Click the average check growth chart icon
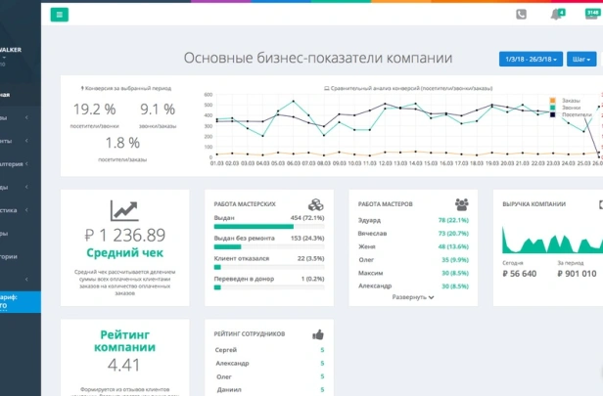 (x=124, y=209)
